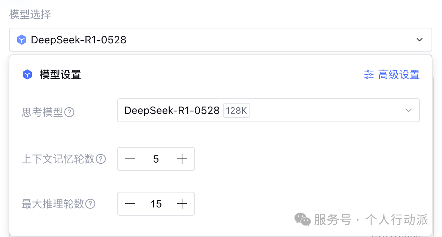Click the cube icon in 模型选择 dropdown
Image resolution: width=442 pixels, height=237 pixels.
point(22,40)
